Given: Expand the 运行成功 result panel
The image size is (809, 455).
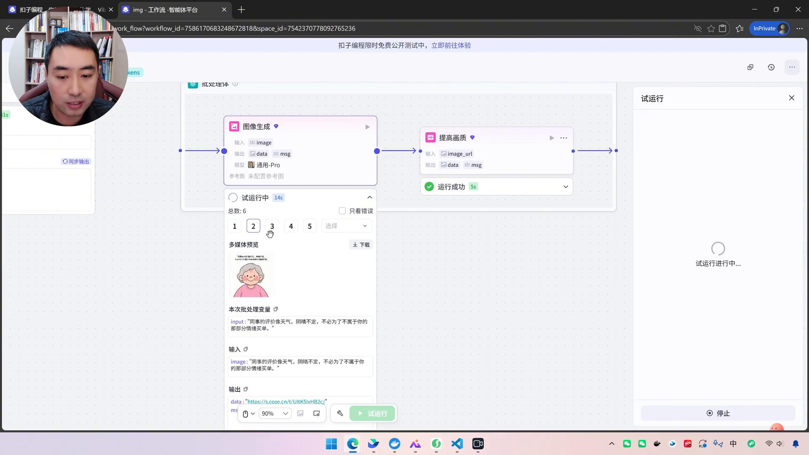Looking at the screenshot, I should (565, 187).
